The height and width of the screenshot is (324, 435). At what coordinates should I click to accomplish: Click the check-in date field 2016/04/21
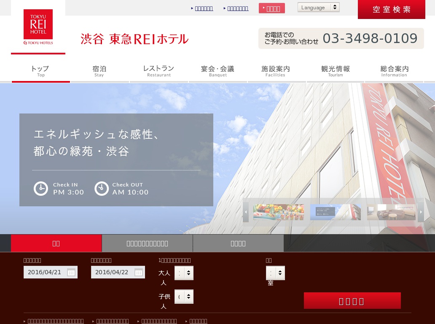click(51, 272)
